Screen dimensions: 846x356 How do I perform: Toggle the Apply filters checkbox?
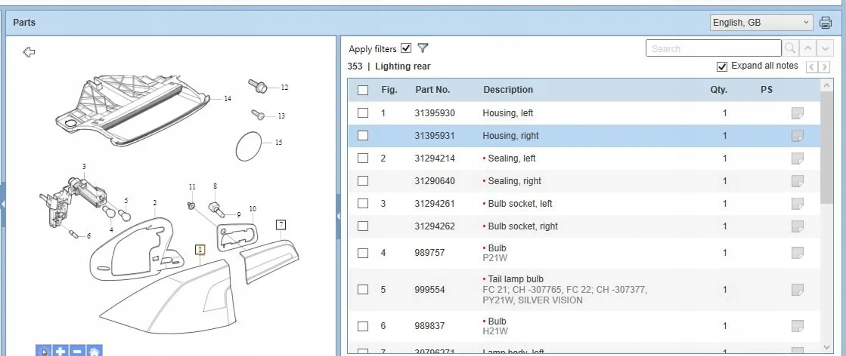point(406,48)
